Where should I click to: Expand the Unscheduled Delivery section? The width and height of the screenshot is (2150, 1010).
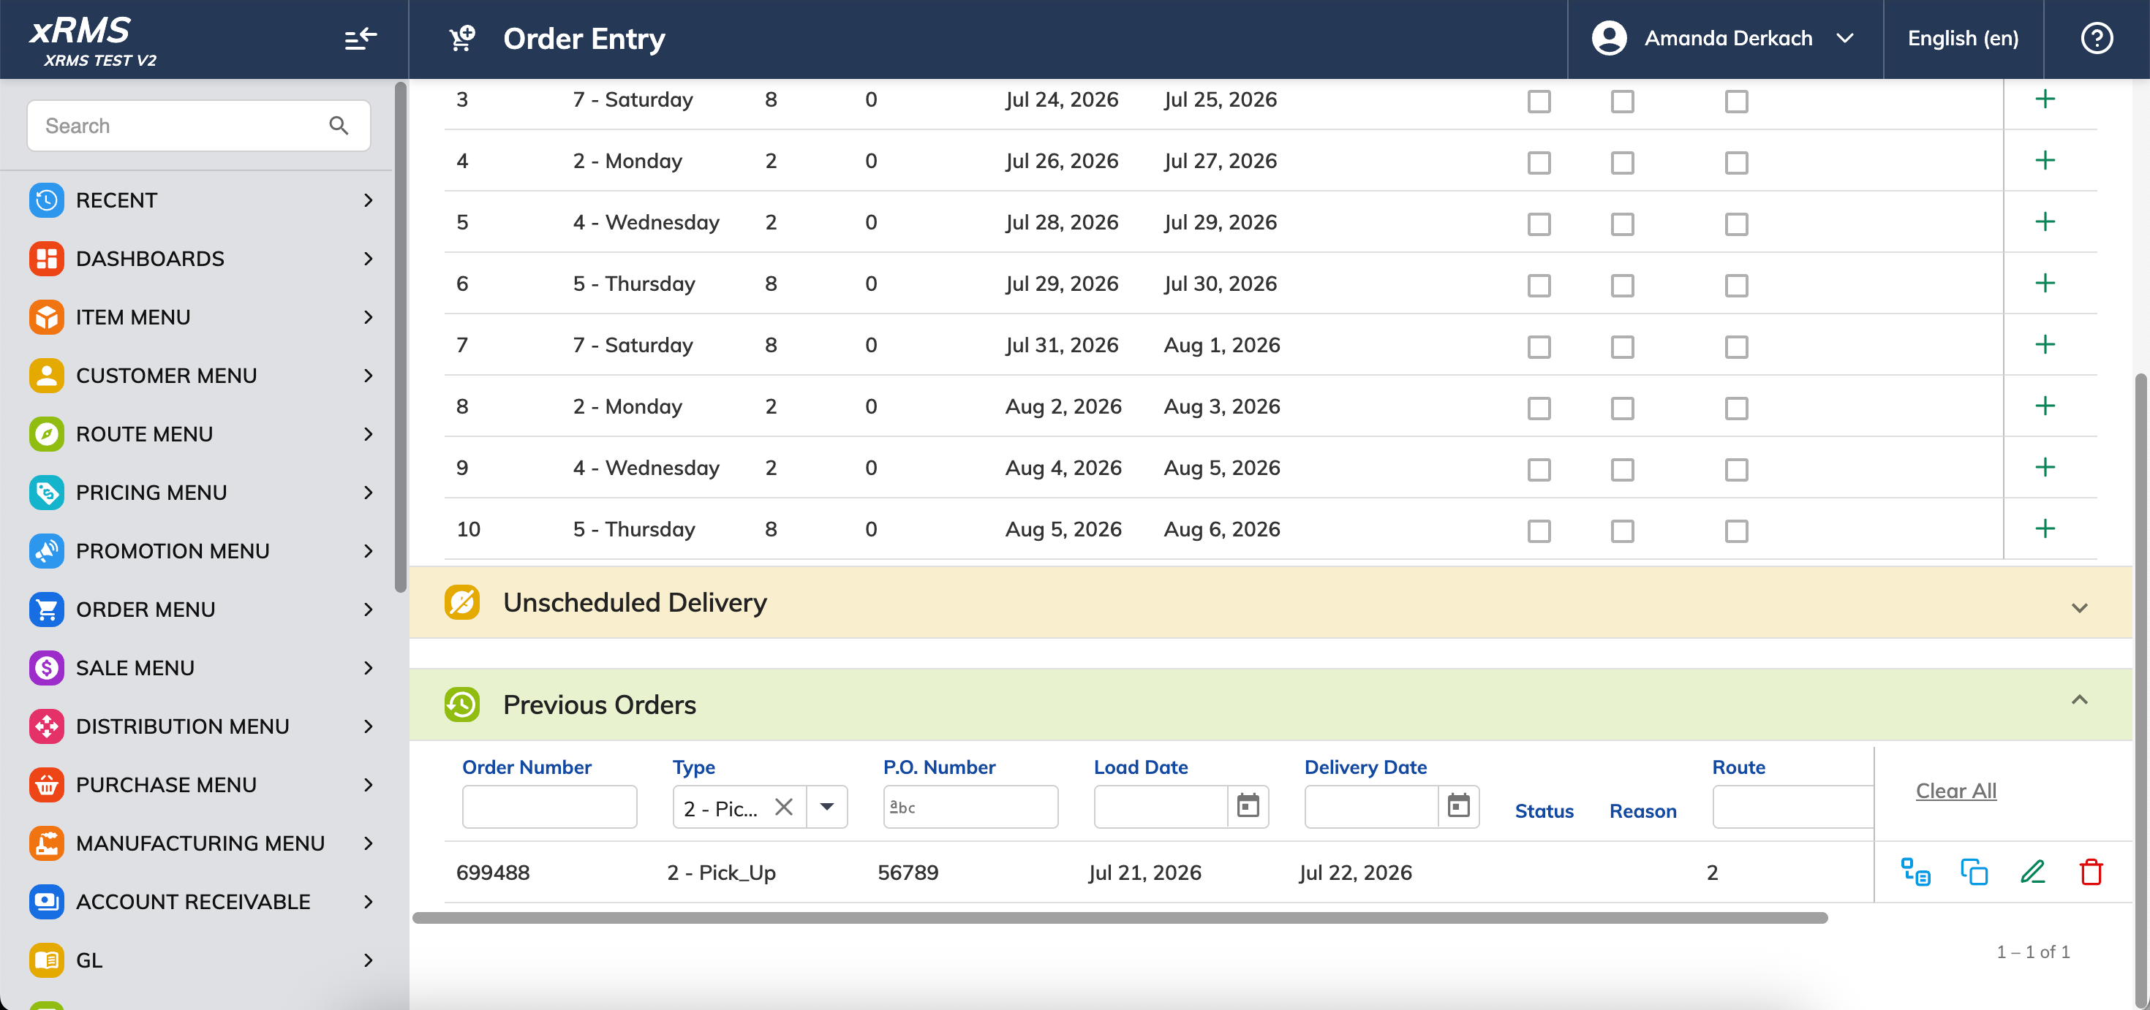click(2079, 607)
